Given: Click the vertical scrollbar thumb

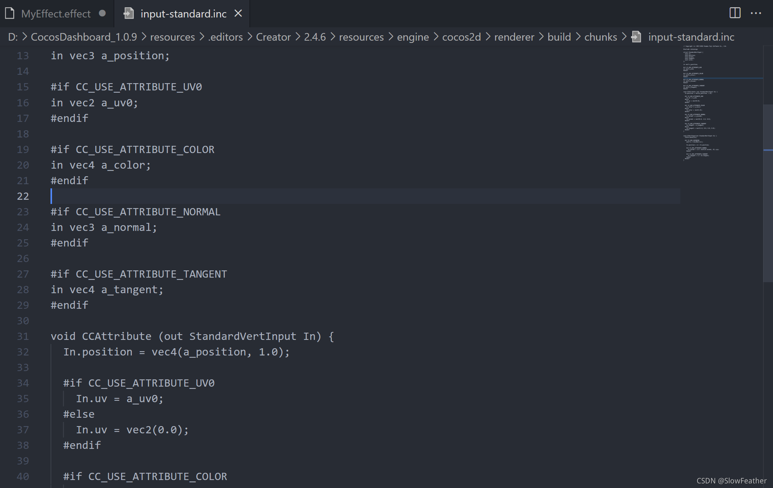Looking at the screenshot, I should [768, 193].
